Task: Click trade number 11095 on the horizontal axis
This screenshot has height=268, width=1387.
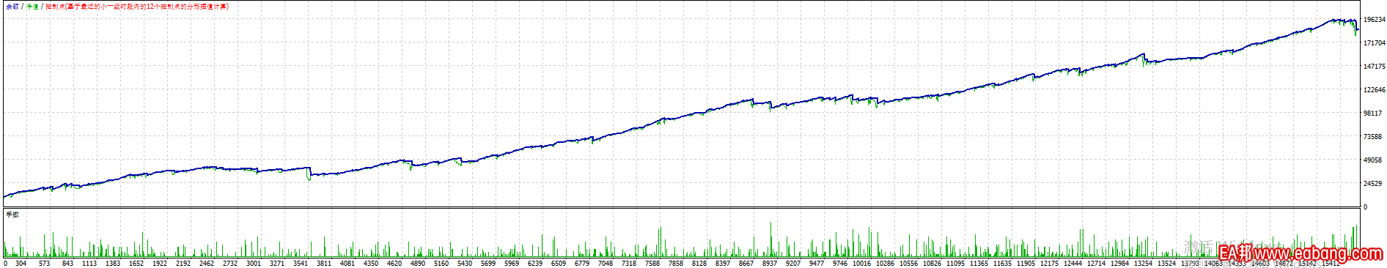Action: (956, 263)
